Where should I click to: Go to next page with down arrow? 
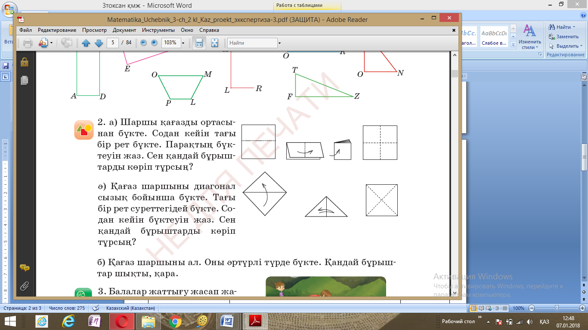[x=99, y=43]
